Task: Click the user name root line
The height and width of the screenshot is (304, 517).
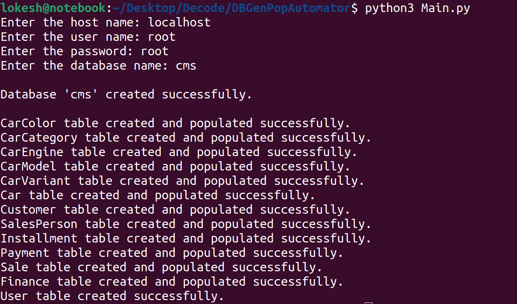Action: [x=88, y=37]
